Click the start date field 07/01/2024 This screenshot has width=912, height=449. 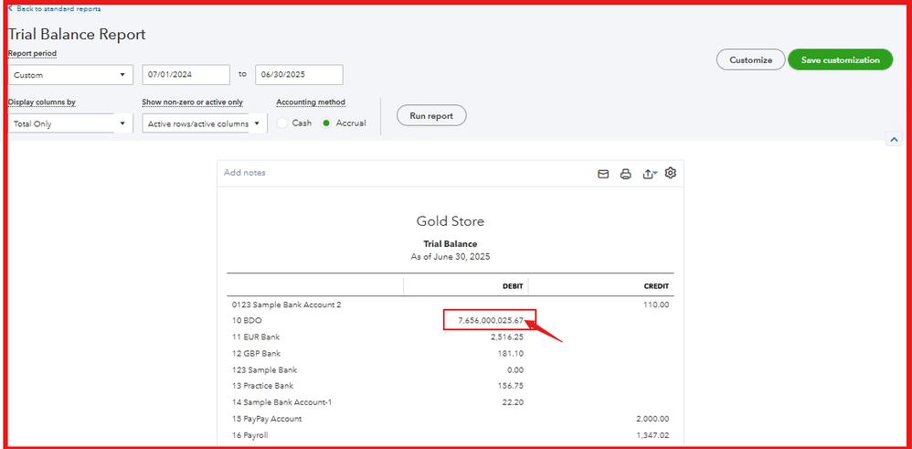pos(186,75)
